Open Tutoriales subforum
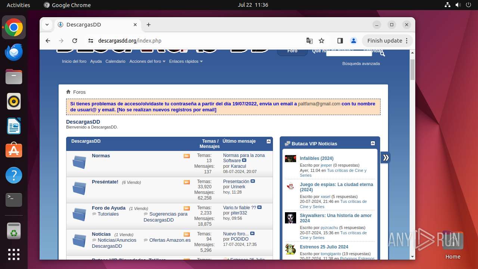The width and height of the screenshot is (478, 269). (x=108, y=214)
